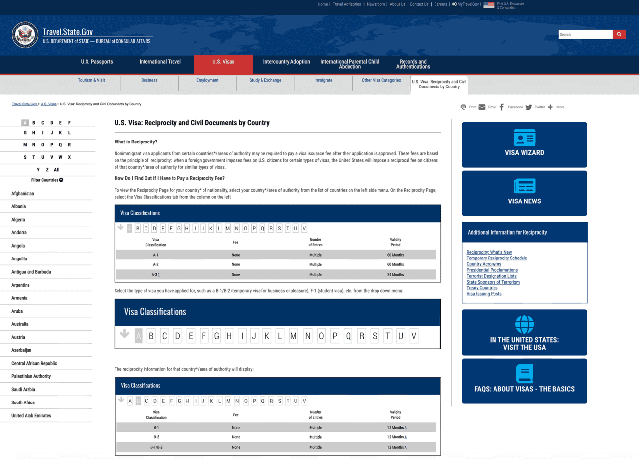Click the Print icon
Viewport: 639px width, 459px height.
(x=463, y=107)
